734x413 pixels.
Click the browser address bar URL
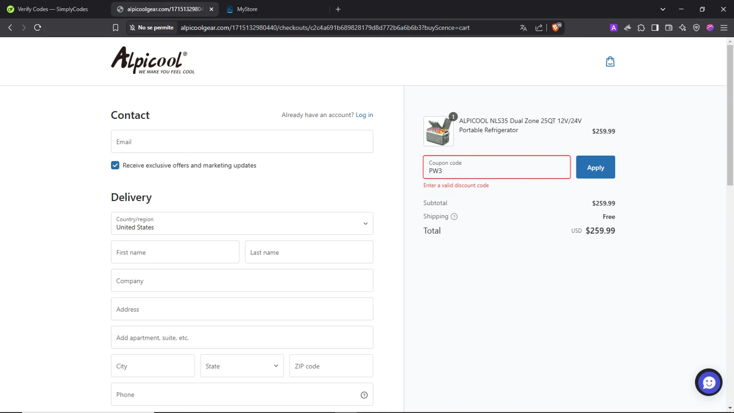[325, 28]
